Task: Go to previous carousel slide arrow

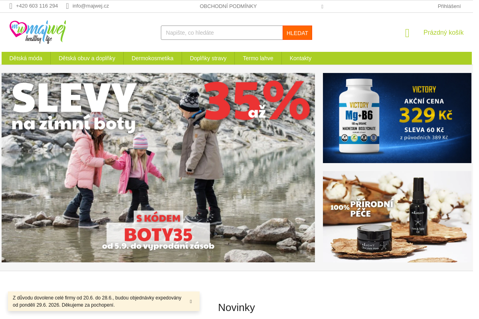Action: point(12,168)
